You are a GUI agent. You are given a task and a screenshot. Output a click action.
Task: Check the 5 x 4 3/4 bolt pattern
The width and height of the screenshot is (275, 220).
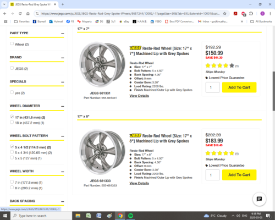tap(12, 152)
